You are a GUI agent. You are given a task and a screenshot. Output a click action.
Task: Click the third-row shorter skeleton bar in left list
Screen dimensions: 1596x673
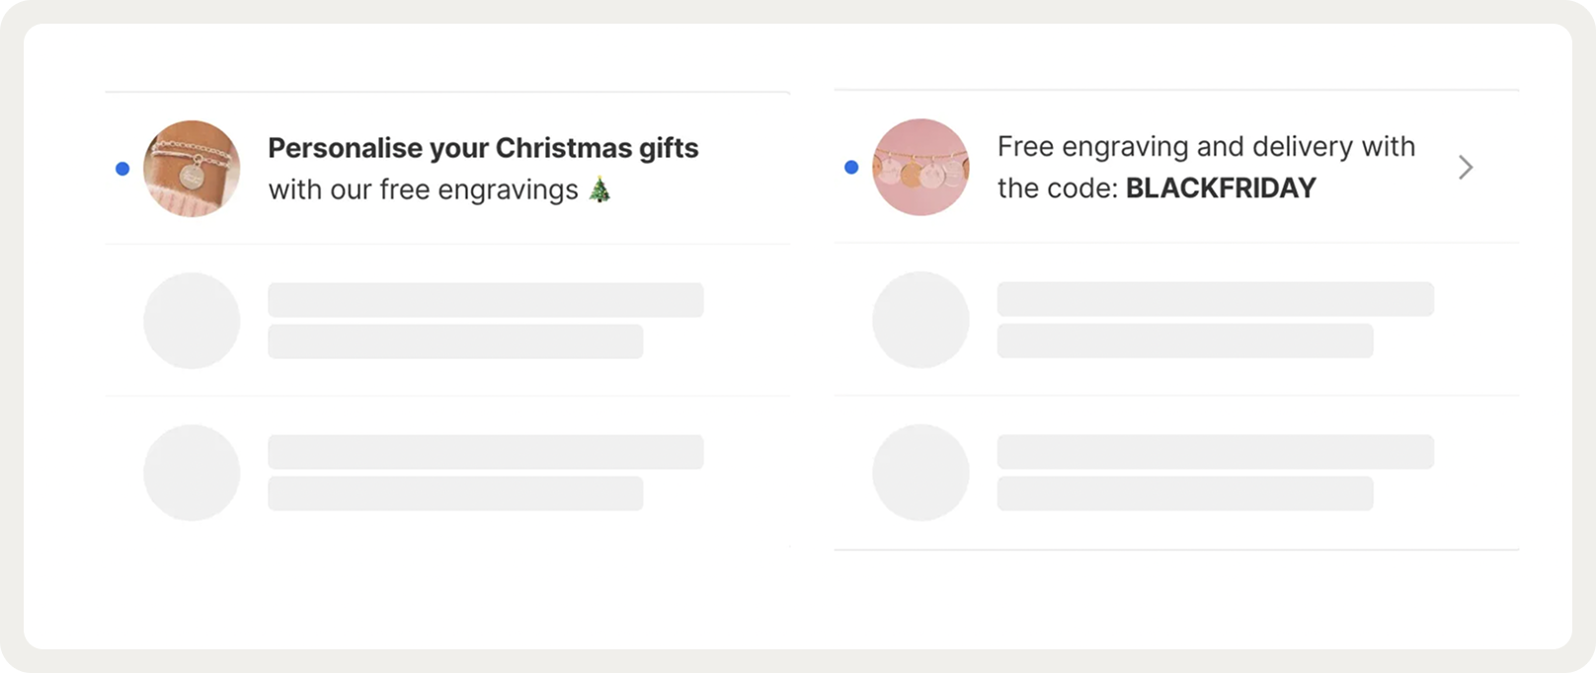(x=455, y=493)
